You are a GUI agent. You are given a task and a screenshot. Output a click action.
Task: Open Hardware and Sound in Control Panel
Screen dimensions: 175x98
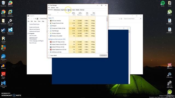[x=34, y=32]
